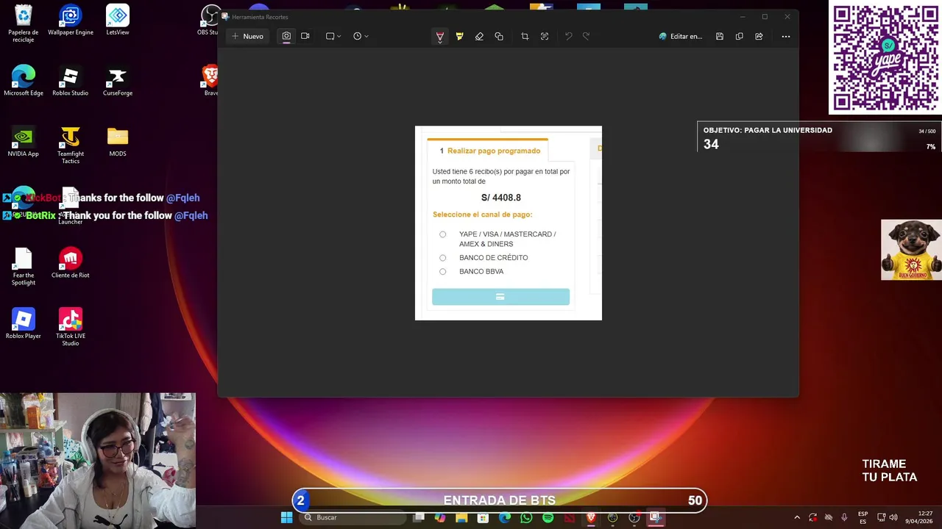Switch to video recording mode icon
Screen dimensions: 942x529
305,36
